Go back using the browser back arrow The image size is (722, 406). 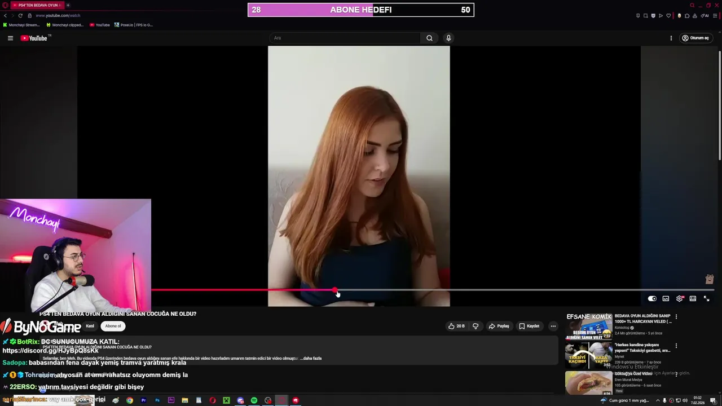pyautogui.click(x=5, y=15)
